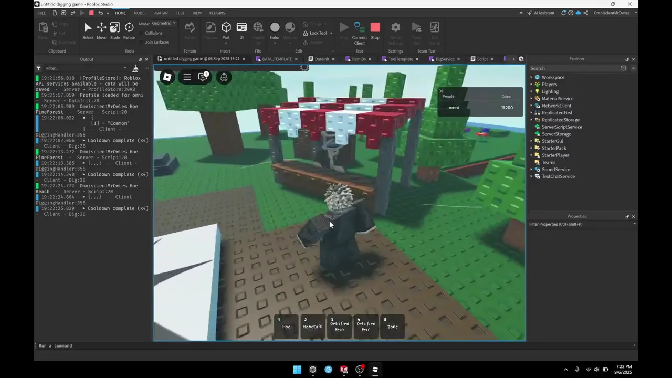This screenshot has height=378, width=672.
Task: Select ServerStorage in Explorer
Action: click(556, 134)
